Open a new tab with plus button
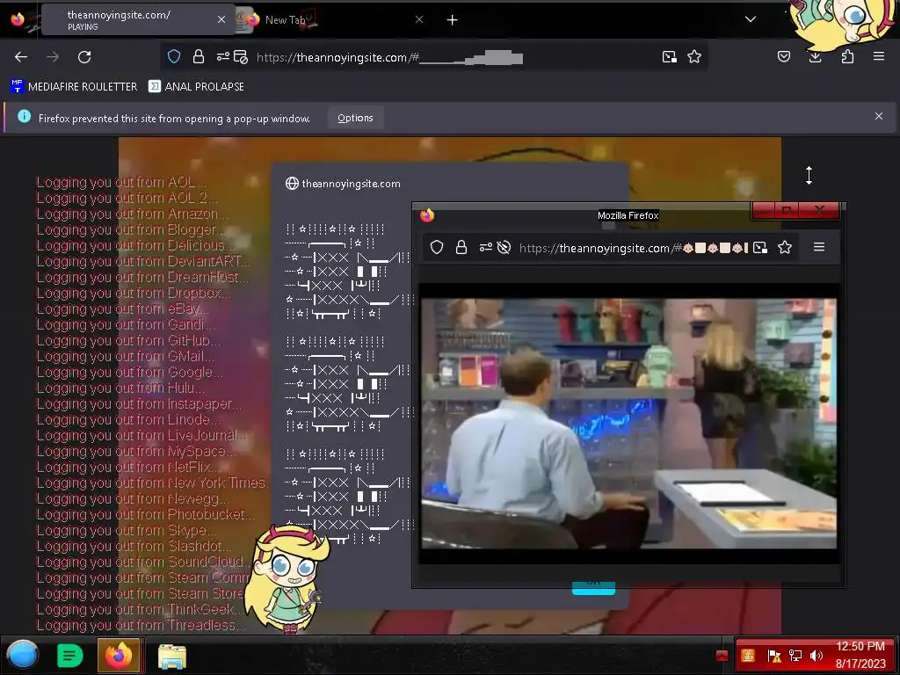 pyautogui.click(x=453, y=20)
